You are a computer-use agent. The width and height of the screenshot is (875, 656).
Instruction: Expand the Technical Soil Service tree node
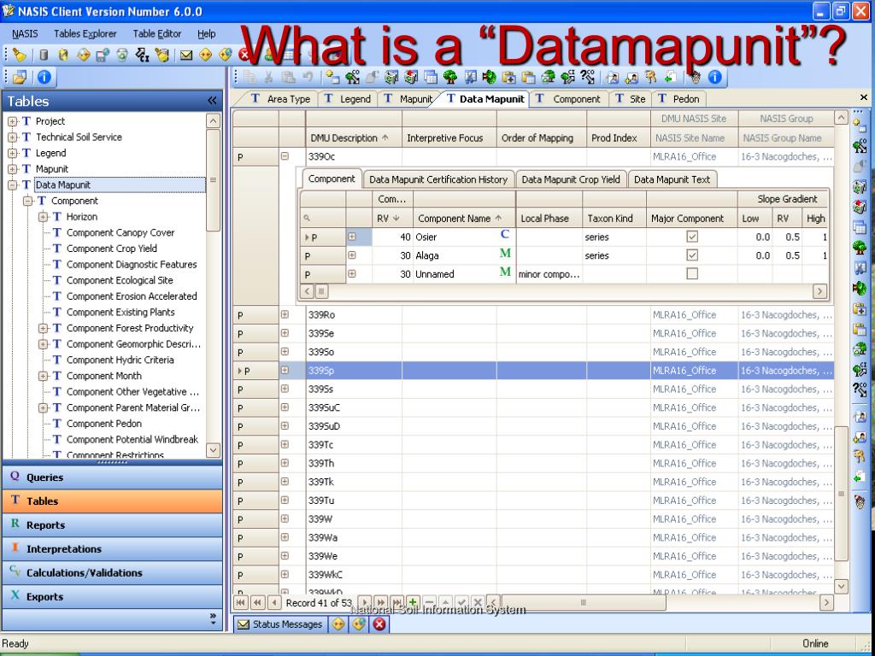click(12, 138)
